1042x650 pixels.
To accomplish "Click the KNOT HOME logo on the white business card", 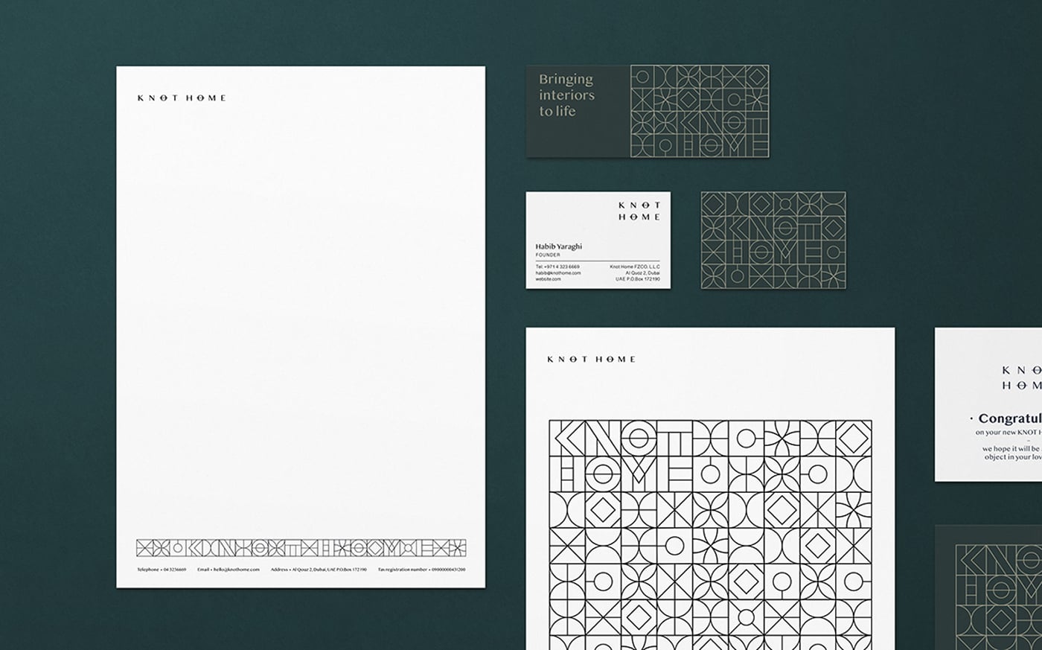I will tap(639, 211).
